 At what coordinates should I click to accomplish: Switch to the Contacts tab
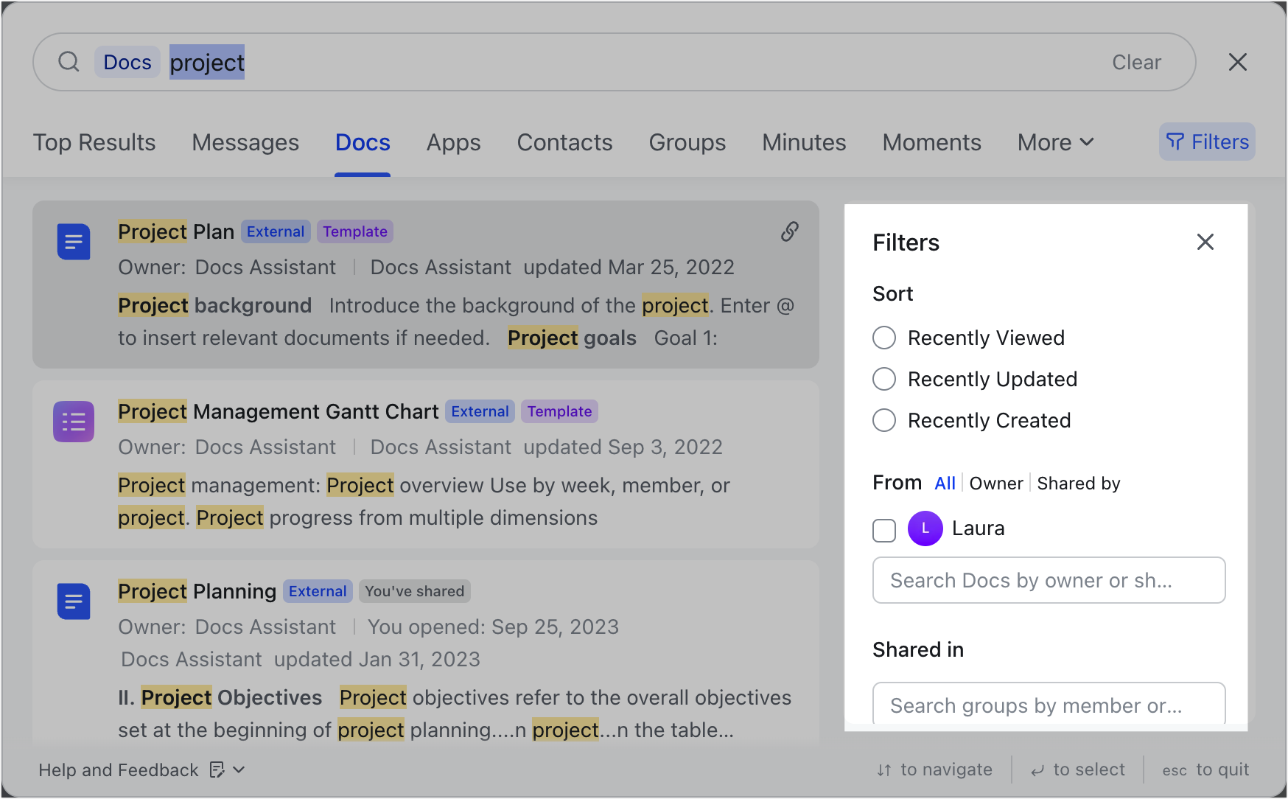tap(564, 142)
